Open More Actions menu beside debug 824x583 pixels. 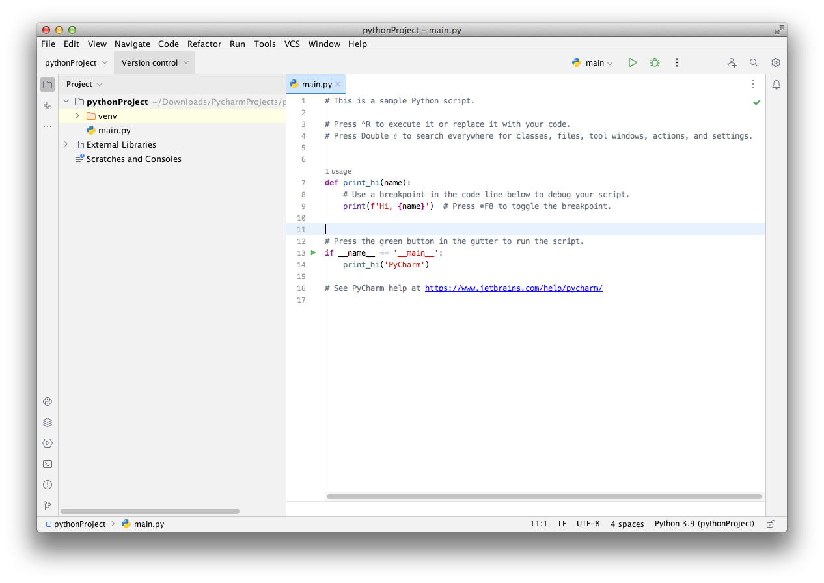[x=677, y=62]
